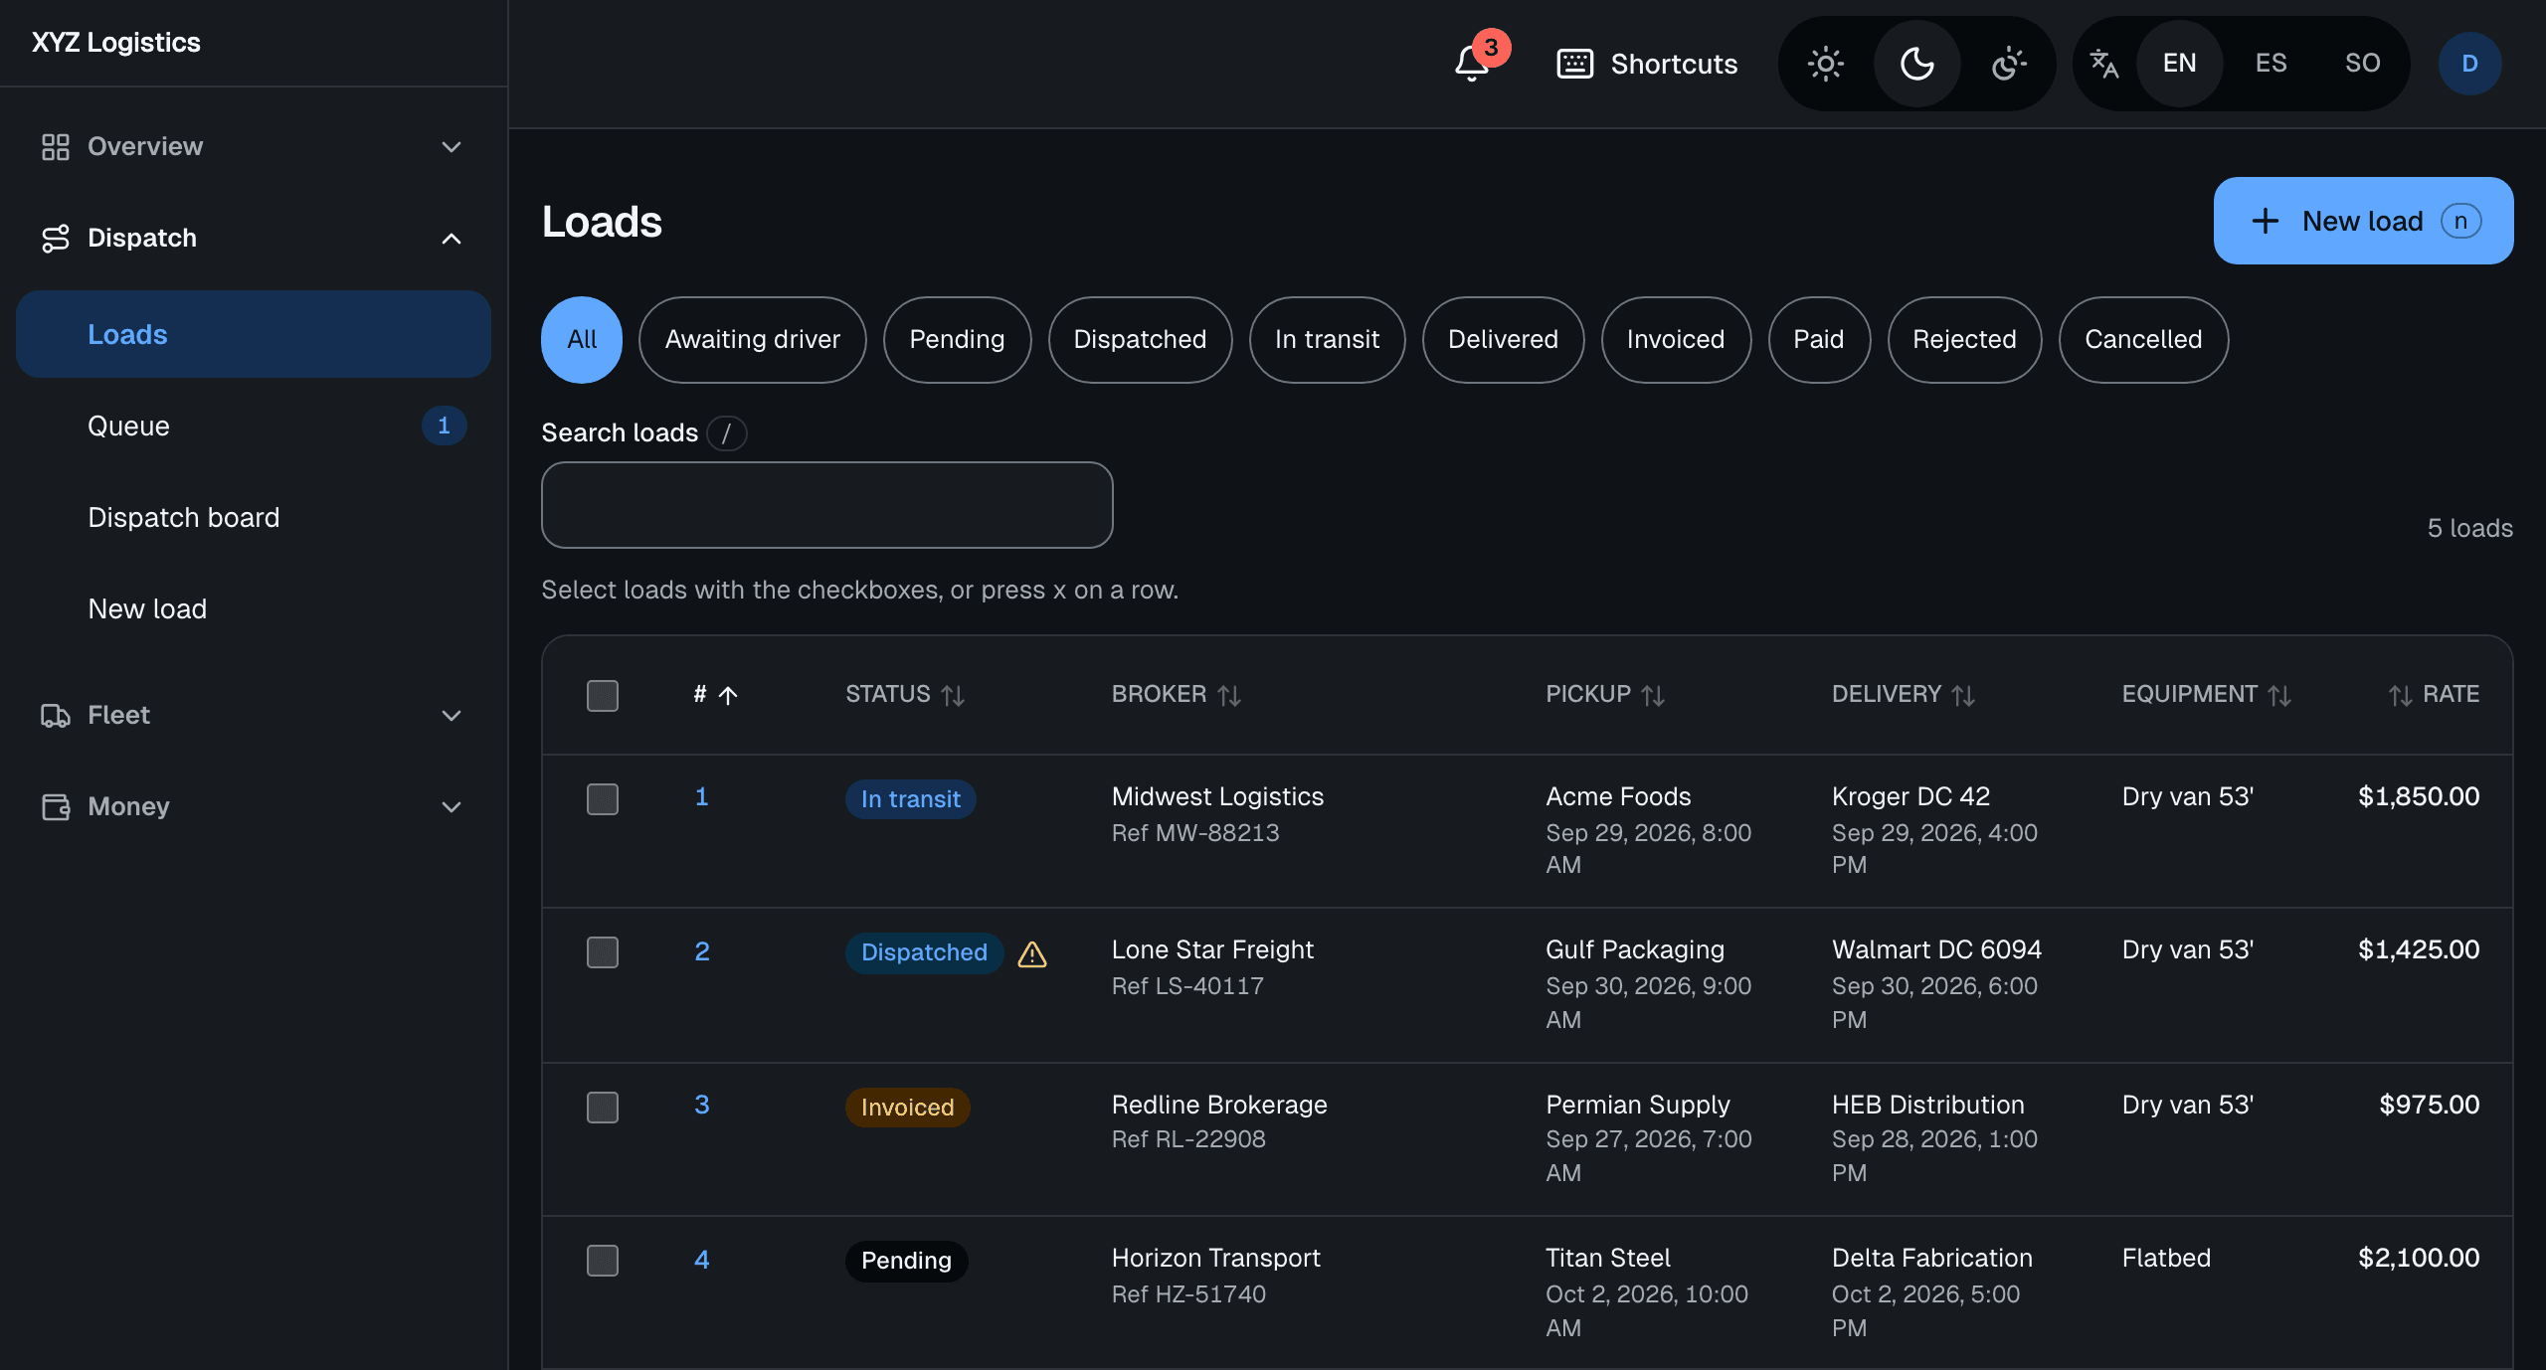The height and width of the screenshot is (1370, 2546).
Task: Click the plus icon in New load button
Action: pyautogui.click(x=2265, y=221)
